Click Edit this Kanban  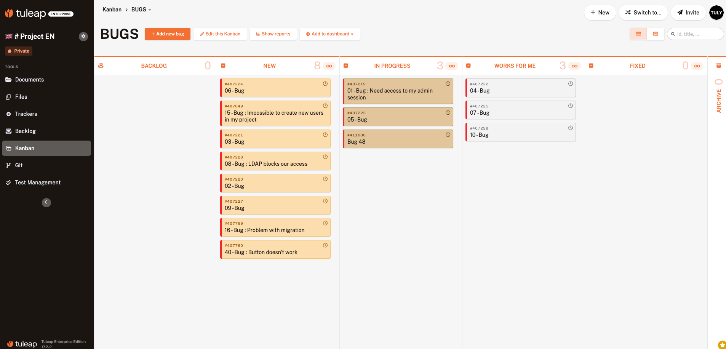220,34
